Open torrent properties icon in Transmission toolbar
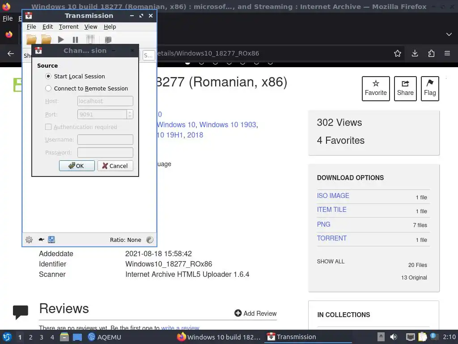Image resolution: width=458 pixels, height=344 pixels. tap(108, 40)
